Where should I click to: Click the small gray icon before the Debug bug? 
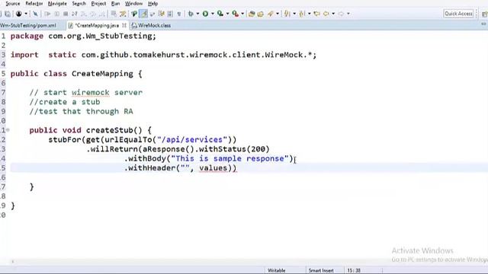[179, 14]
